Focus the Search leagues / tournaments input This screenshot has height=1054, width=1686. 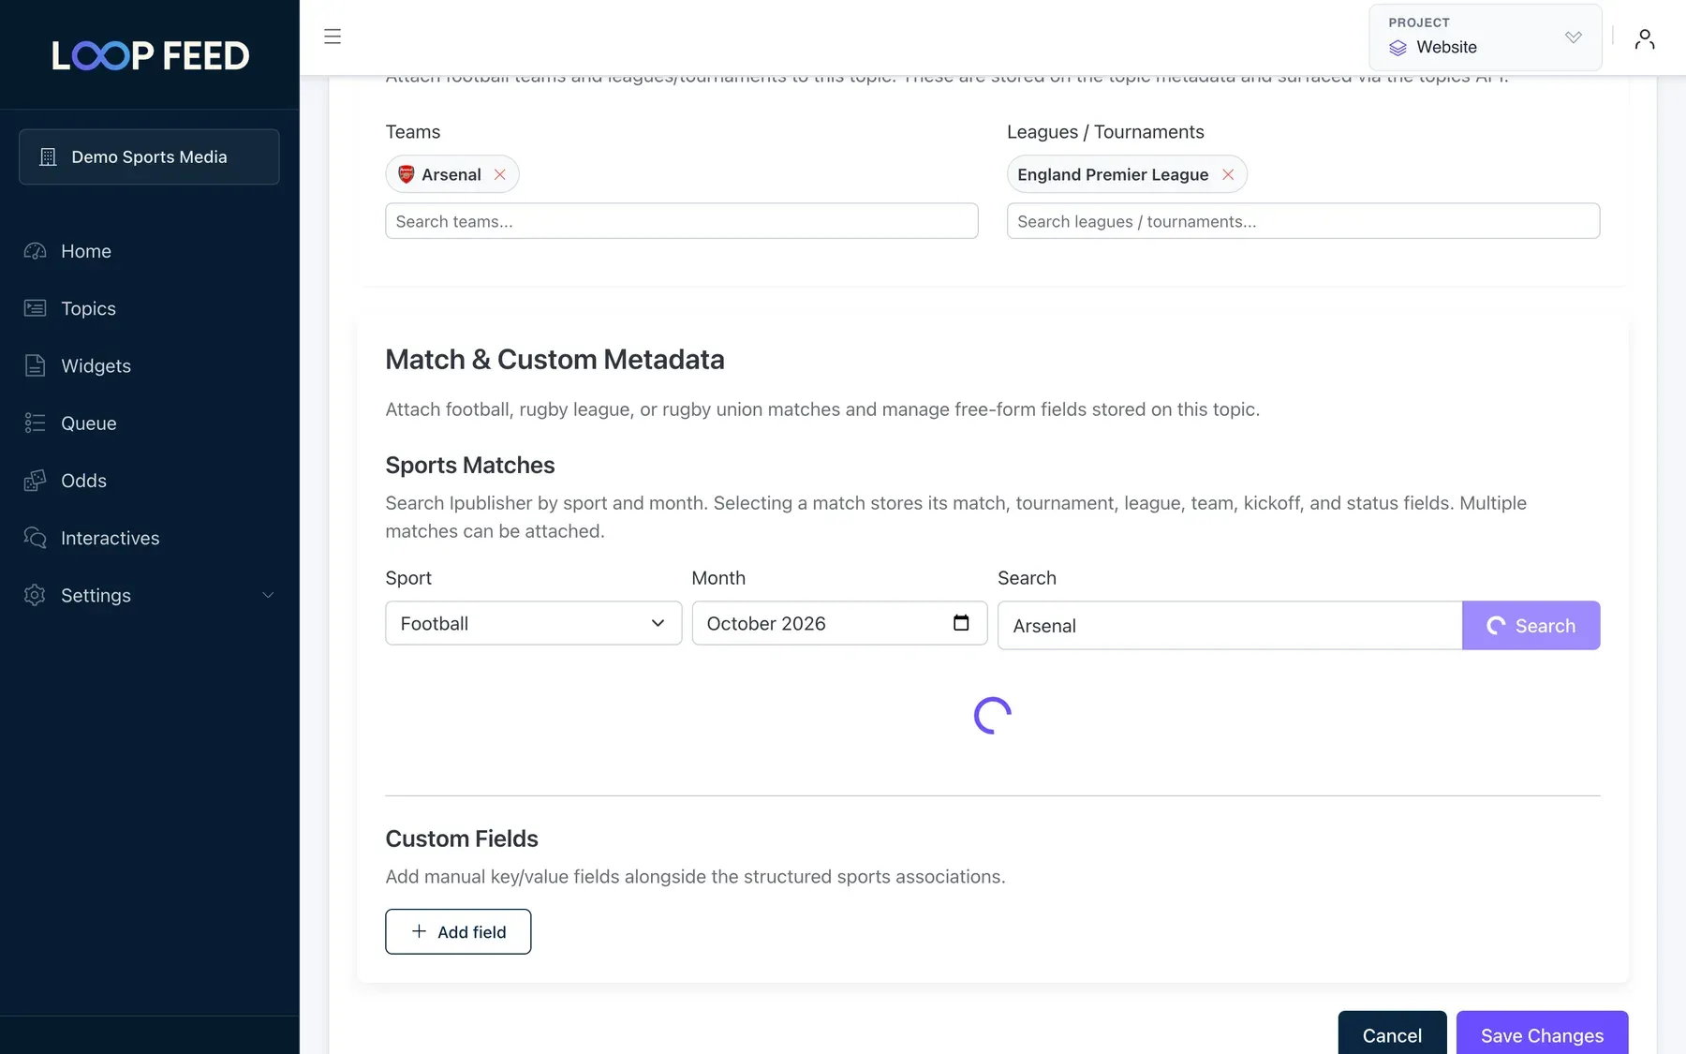click(1303, 221)
